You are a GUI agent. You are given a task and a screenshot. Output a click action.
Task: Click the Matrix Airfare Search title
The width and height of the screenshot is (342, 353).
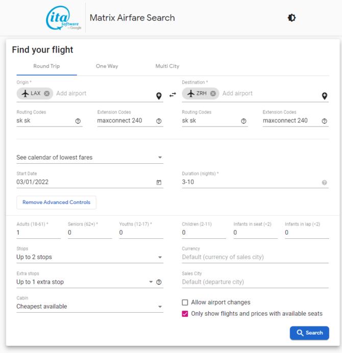point(132,18)
